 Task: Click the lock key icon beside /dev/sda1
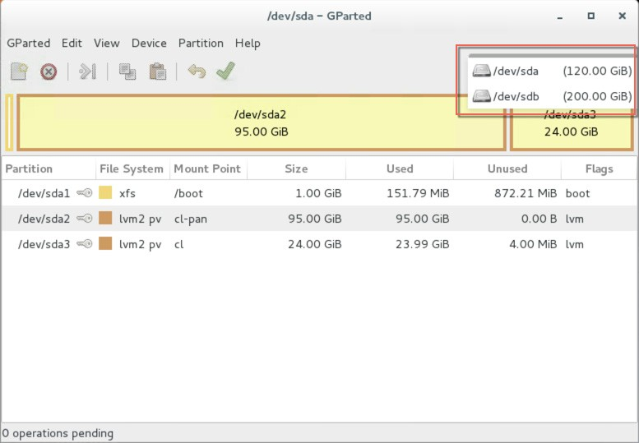point(84,193)
